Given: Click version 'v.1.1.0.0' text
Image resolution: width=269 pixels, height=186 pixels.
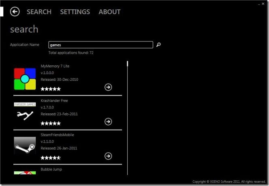Looking at the screenshot, I should (47, 141).
